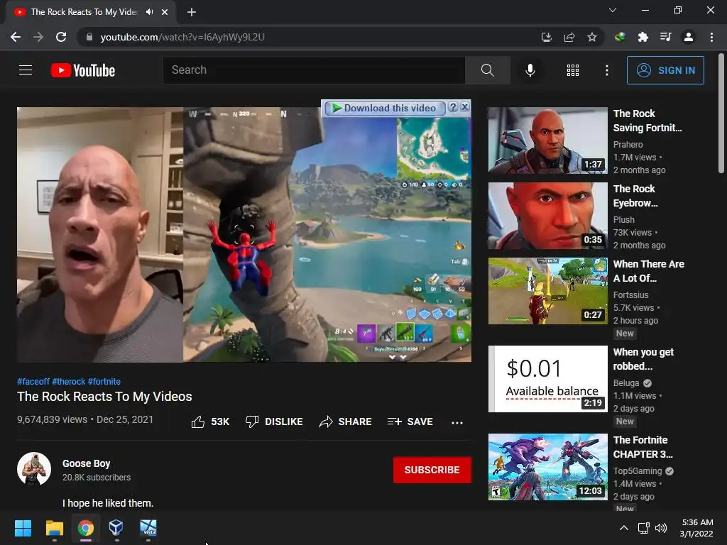Image resolution: width=727 pixels, height=545 pixels.
Task: Click the #therock hashtag
Action: click(x=69, y=381)
